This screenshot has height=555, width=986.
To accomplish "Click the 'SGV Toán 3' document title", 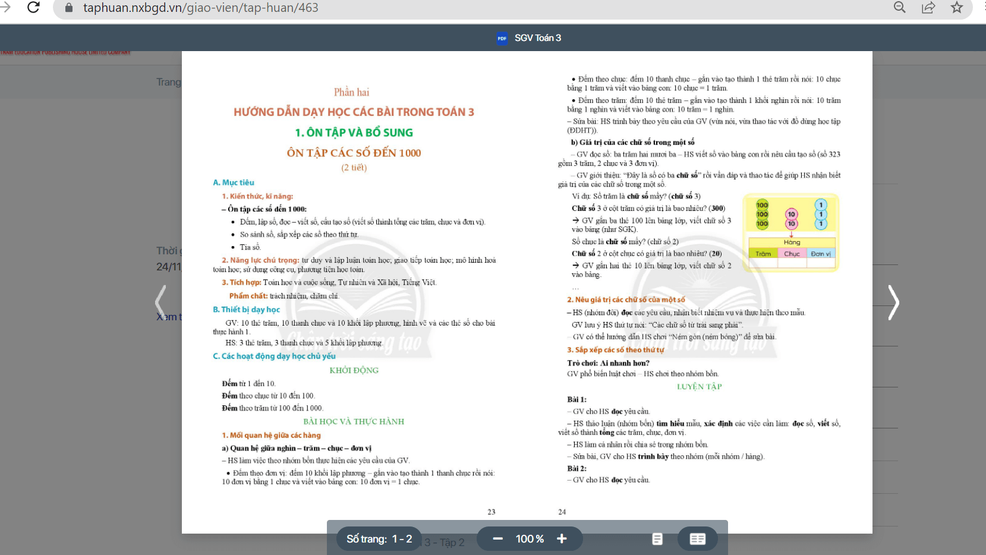I will (x=538, y=38).
